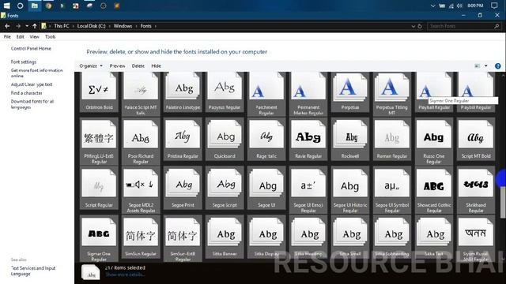Select the Sitka Banner font

(225, 237)
